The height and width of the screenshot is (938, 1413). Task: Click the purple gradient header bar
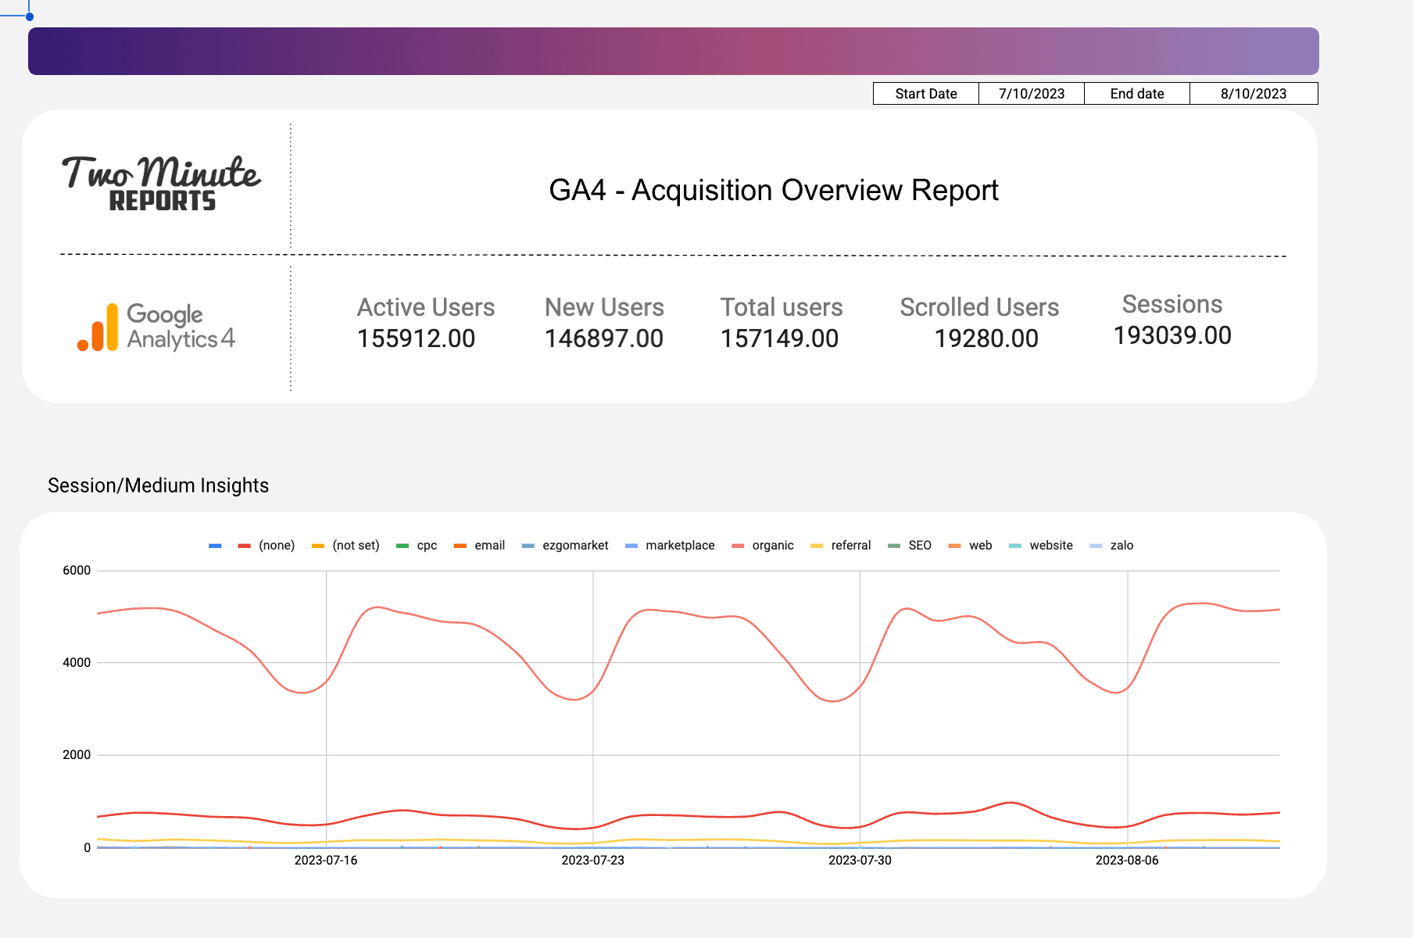coord(672,50)
